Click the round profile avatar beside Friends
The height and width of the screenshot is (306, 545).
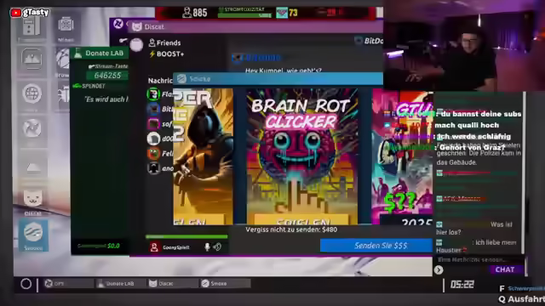(136, 45)
